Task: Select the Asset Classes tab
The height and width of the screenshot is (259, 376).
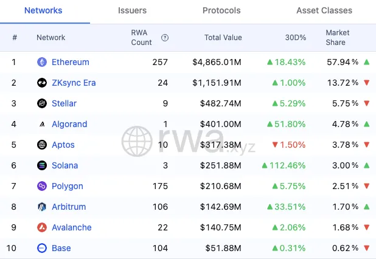Action: coord(324,11)
